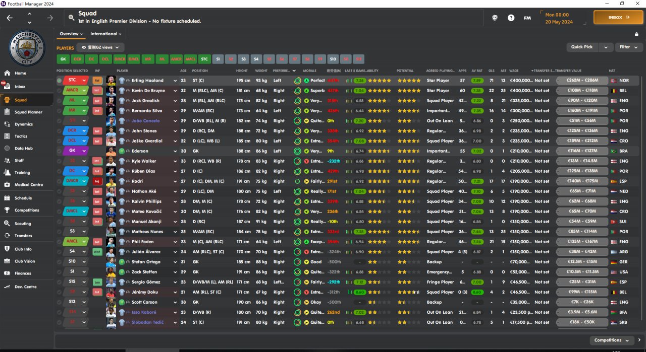This screenshot has height=352, width=646.
Task: Click Doku's €99M - €115M transfer value bar
Action: [581, 292]
